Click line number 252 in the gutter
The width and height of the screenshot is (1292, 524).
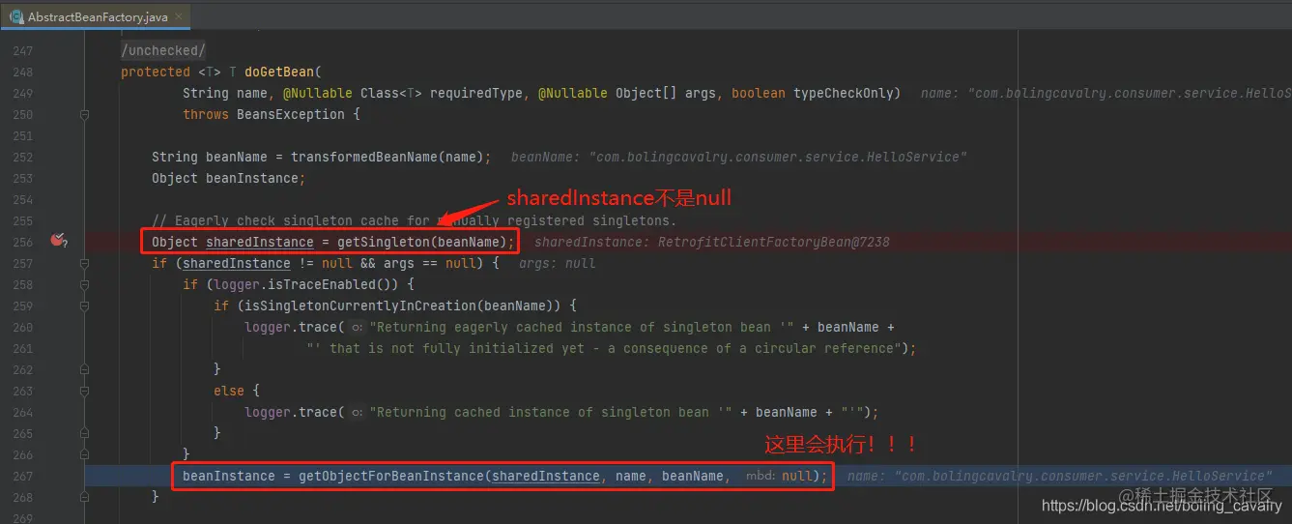tap(22, 157)
